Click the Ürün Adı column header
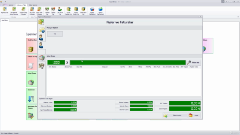The height and width of the screenshot is (135, 240). click(89, 67)
